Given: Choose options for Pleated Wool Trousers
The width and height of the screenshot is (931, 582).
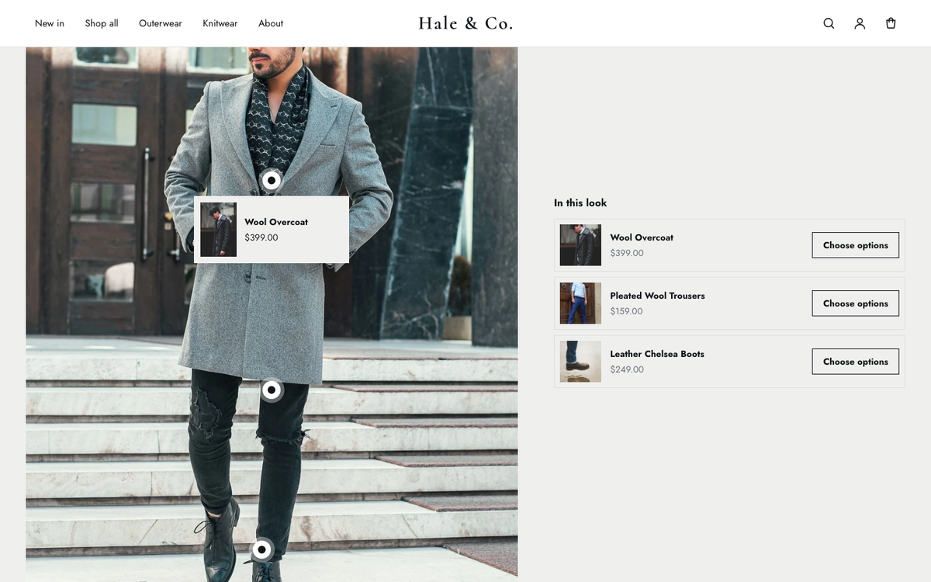Looking at the screenshot, I should click(856, 303).
